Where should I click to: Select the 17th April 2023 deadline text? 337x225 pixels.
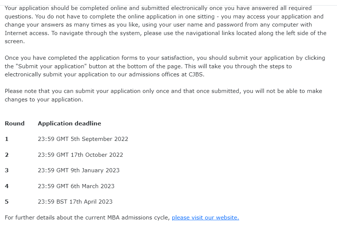click(75, 202)
